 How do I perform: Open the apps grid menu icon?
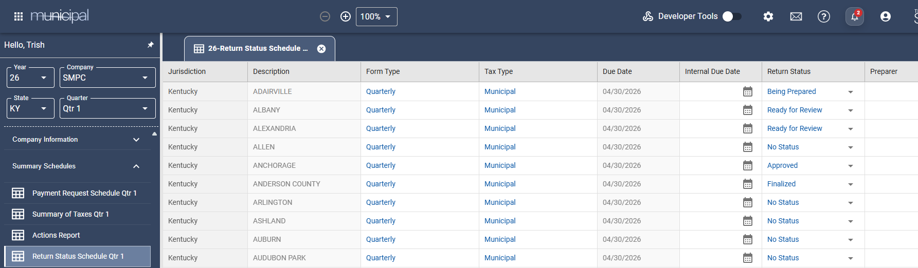[x=19, y=16]
